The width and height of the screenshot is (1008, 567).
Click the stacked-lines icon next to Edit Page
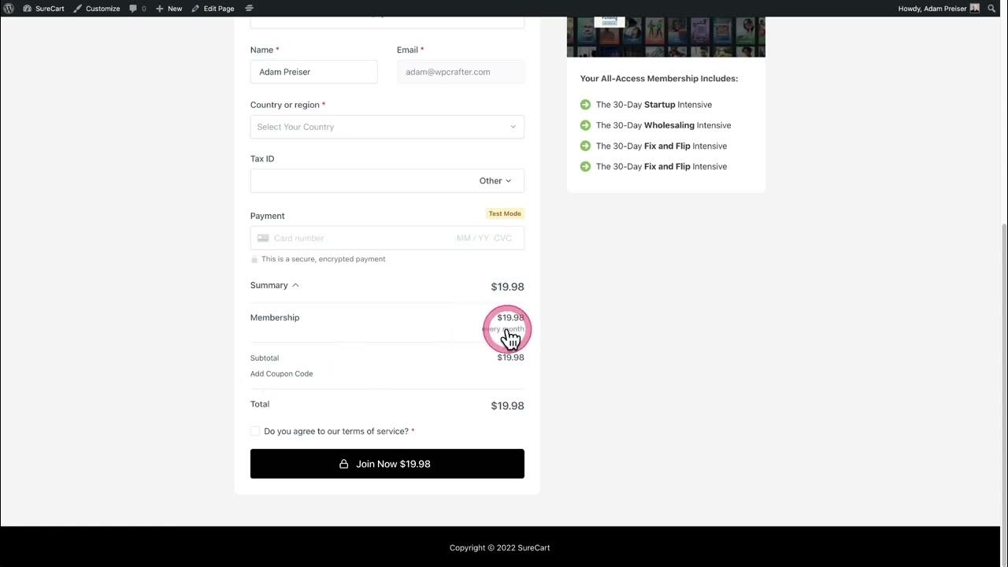tap(250, 8)
